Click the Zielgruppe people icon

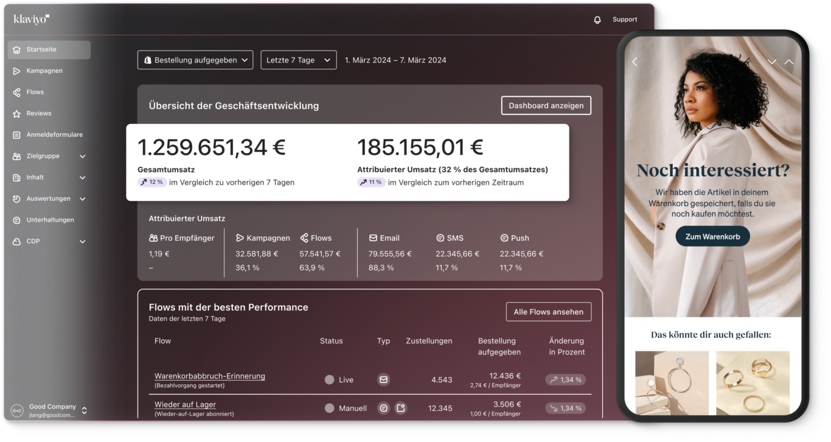(x=16, y=156)
